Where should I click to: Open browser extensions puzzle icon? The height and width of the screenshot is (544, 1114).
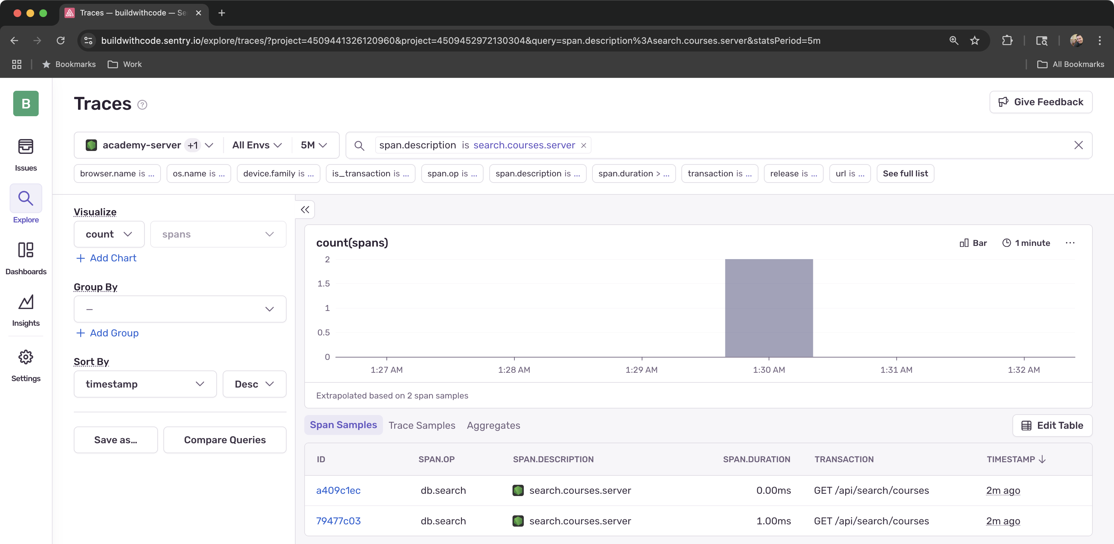[1007, 41]
